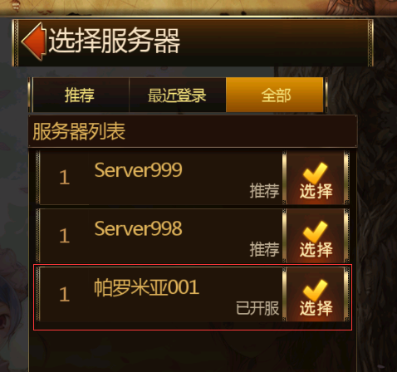Select the Server999 server name

138,170
